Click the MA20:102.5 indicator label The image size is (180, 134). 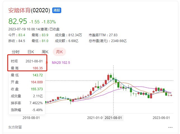coord(61,63)
